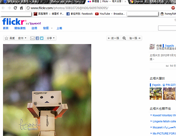
Task: Click the 14 次 view count
Action: (173, 66)
